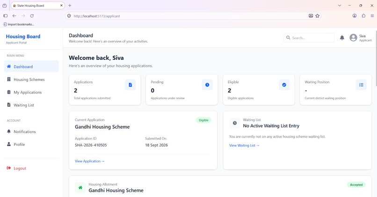This screenshot has height=197, width=377.
Task: Click the clipboard icon beside My Applications
Action: coord(9,92)
